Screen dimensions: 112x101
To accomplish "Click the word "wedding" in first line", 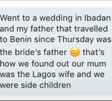I will 56,19.
